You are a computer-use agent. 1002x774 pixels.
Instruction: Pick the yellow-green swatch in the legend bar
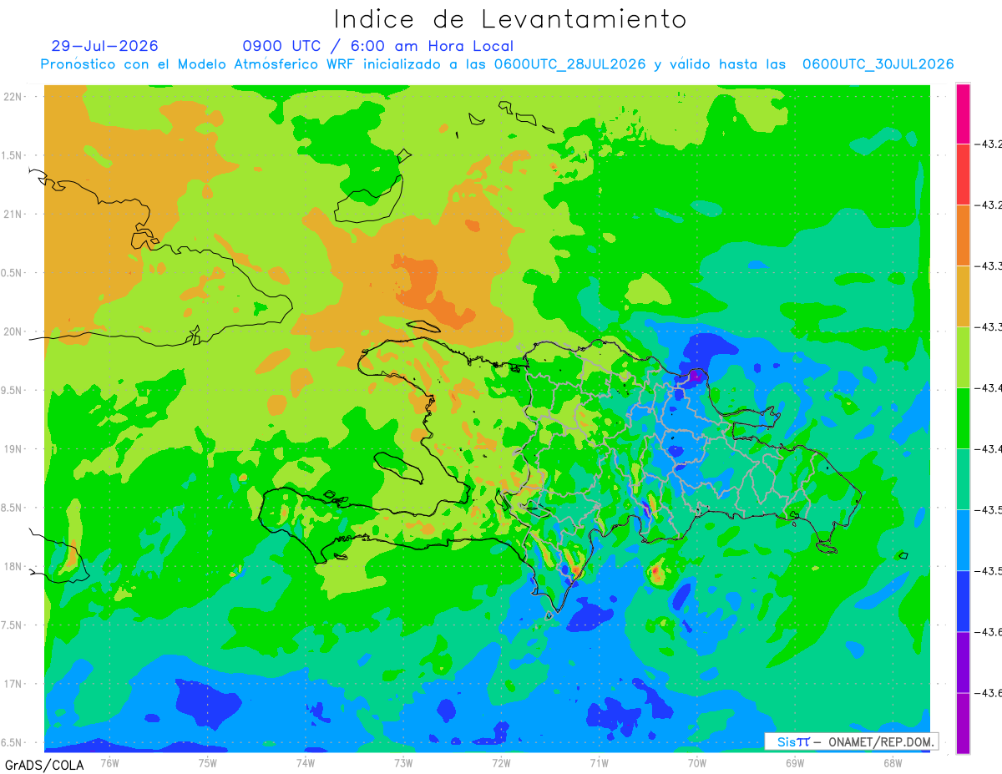pos(963,357)
